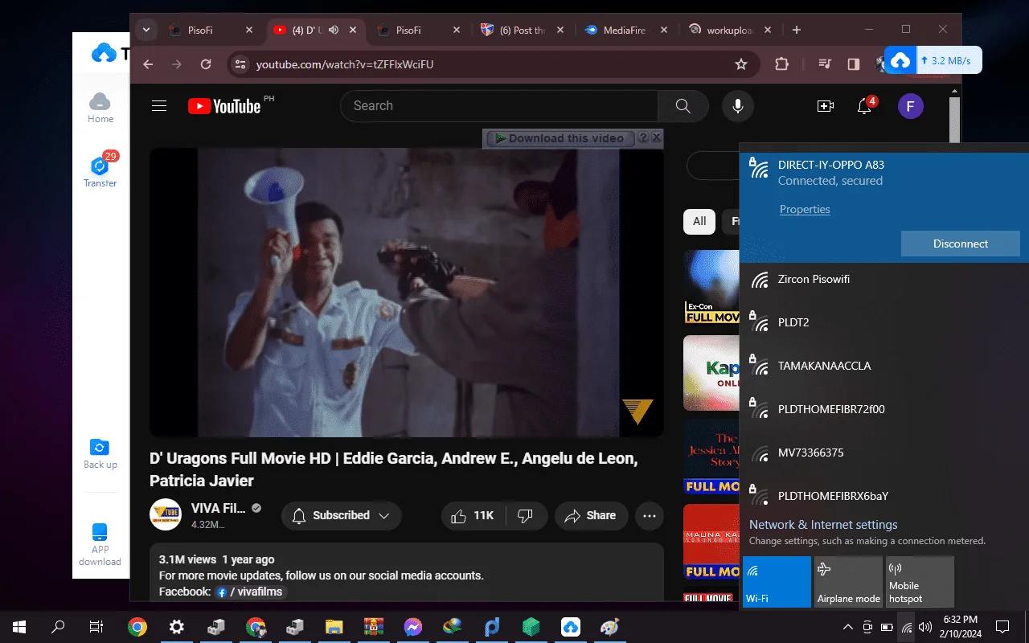Select the TAMAKANAACCLA network
This screenshot has height=643, width=1029.
pyautogui.click(x=884, y=367)
